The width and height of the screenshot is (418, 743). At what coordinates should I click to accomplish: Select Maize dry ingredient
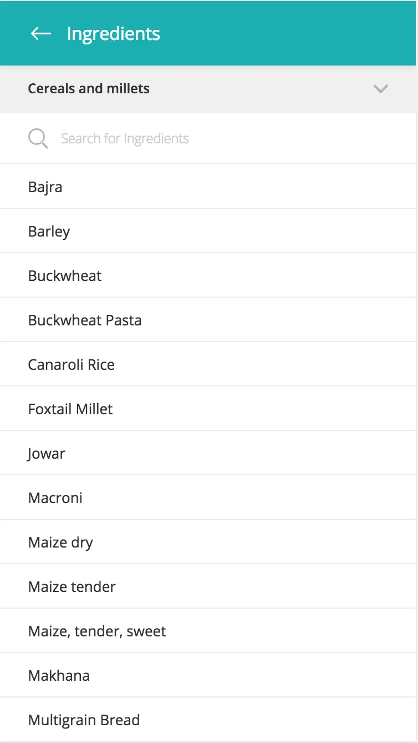tap(60, 543)
